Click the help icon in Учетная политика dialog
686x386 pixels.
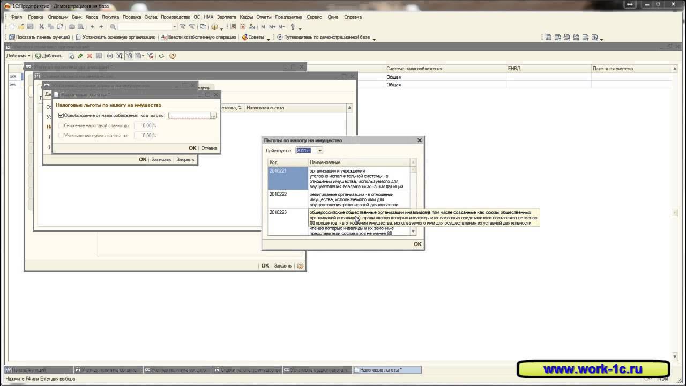pyautogui.click(x=300, y=266)
